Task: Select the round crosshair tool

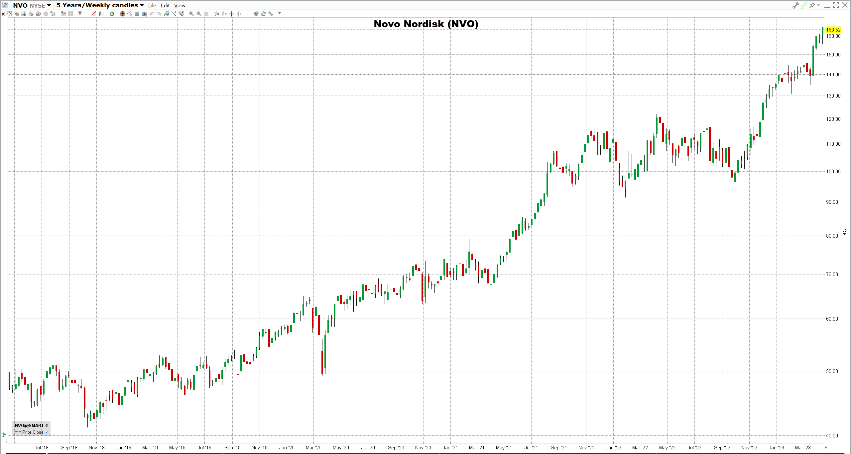Action: coord(122,14)
